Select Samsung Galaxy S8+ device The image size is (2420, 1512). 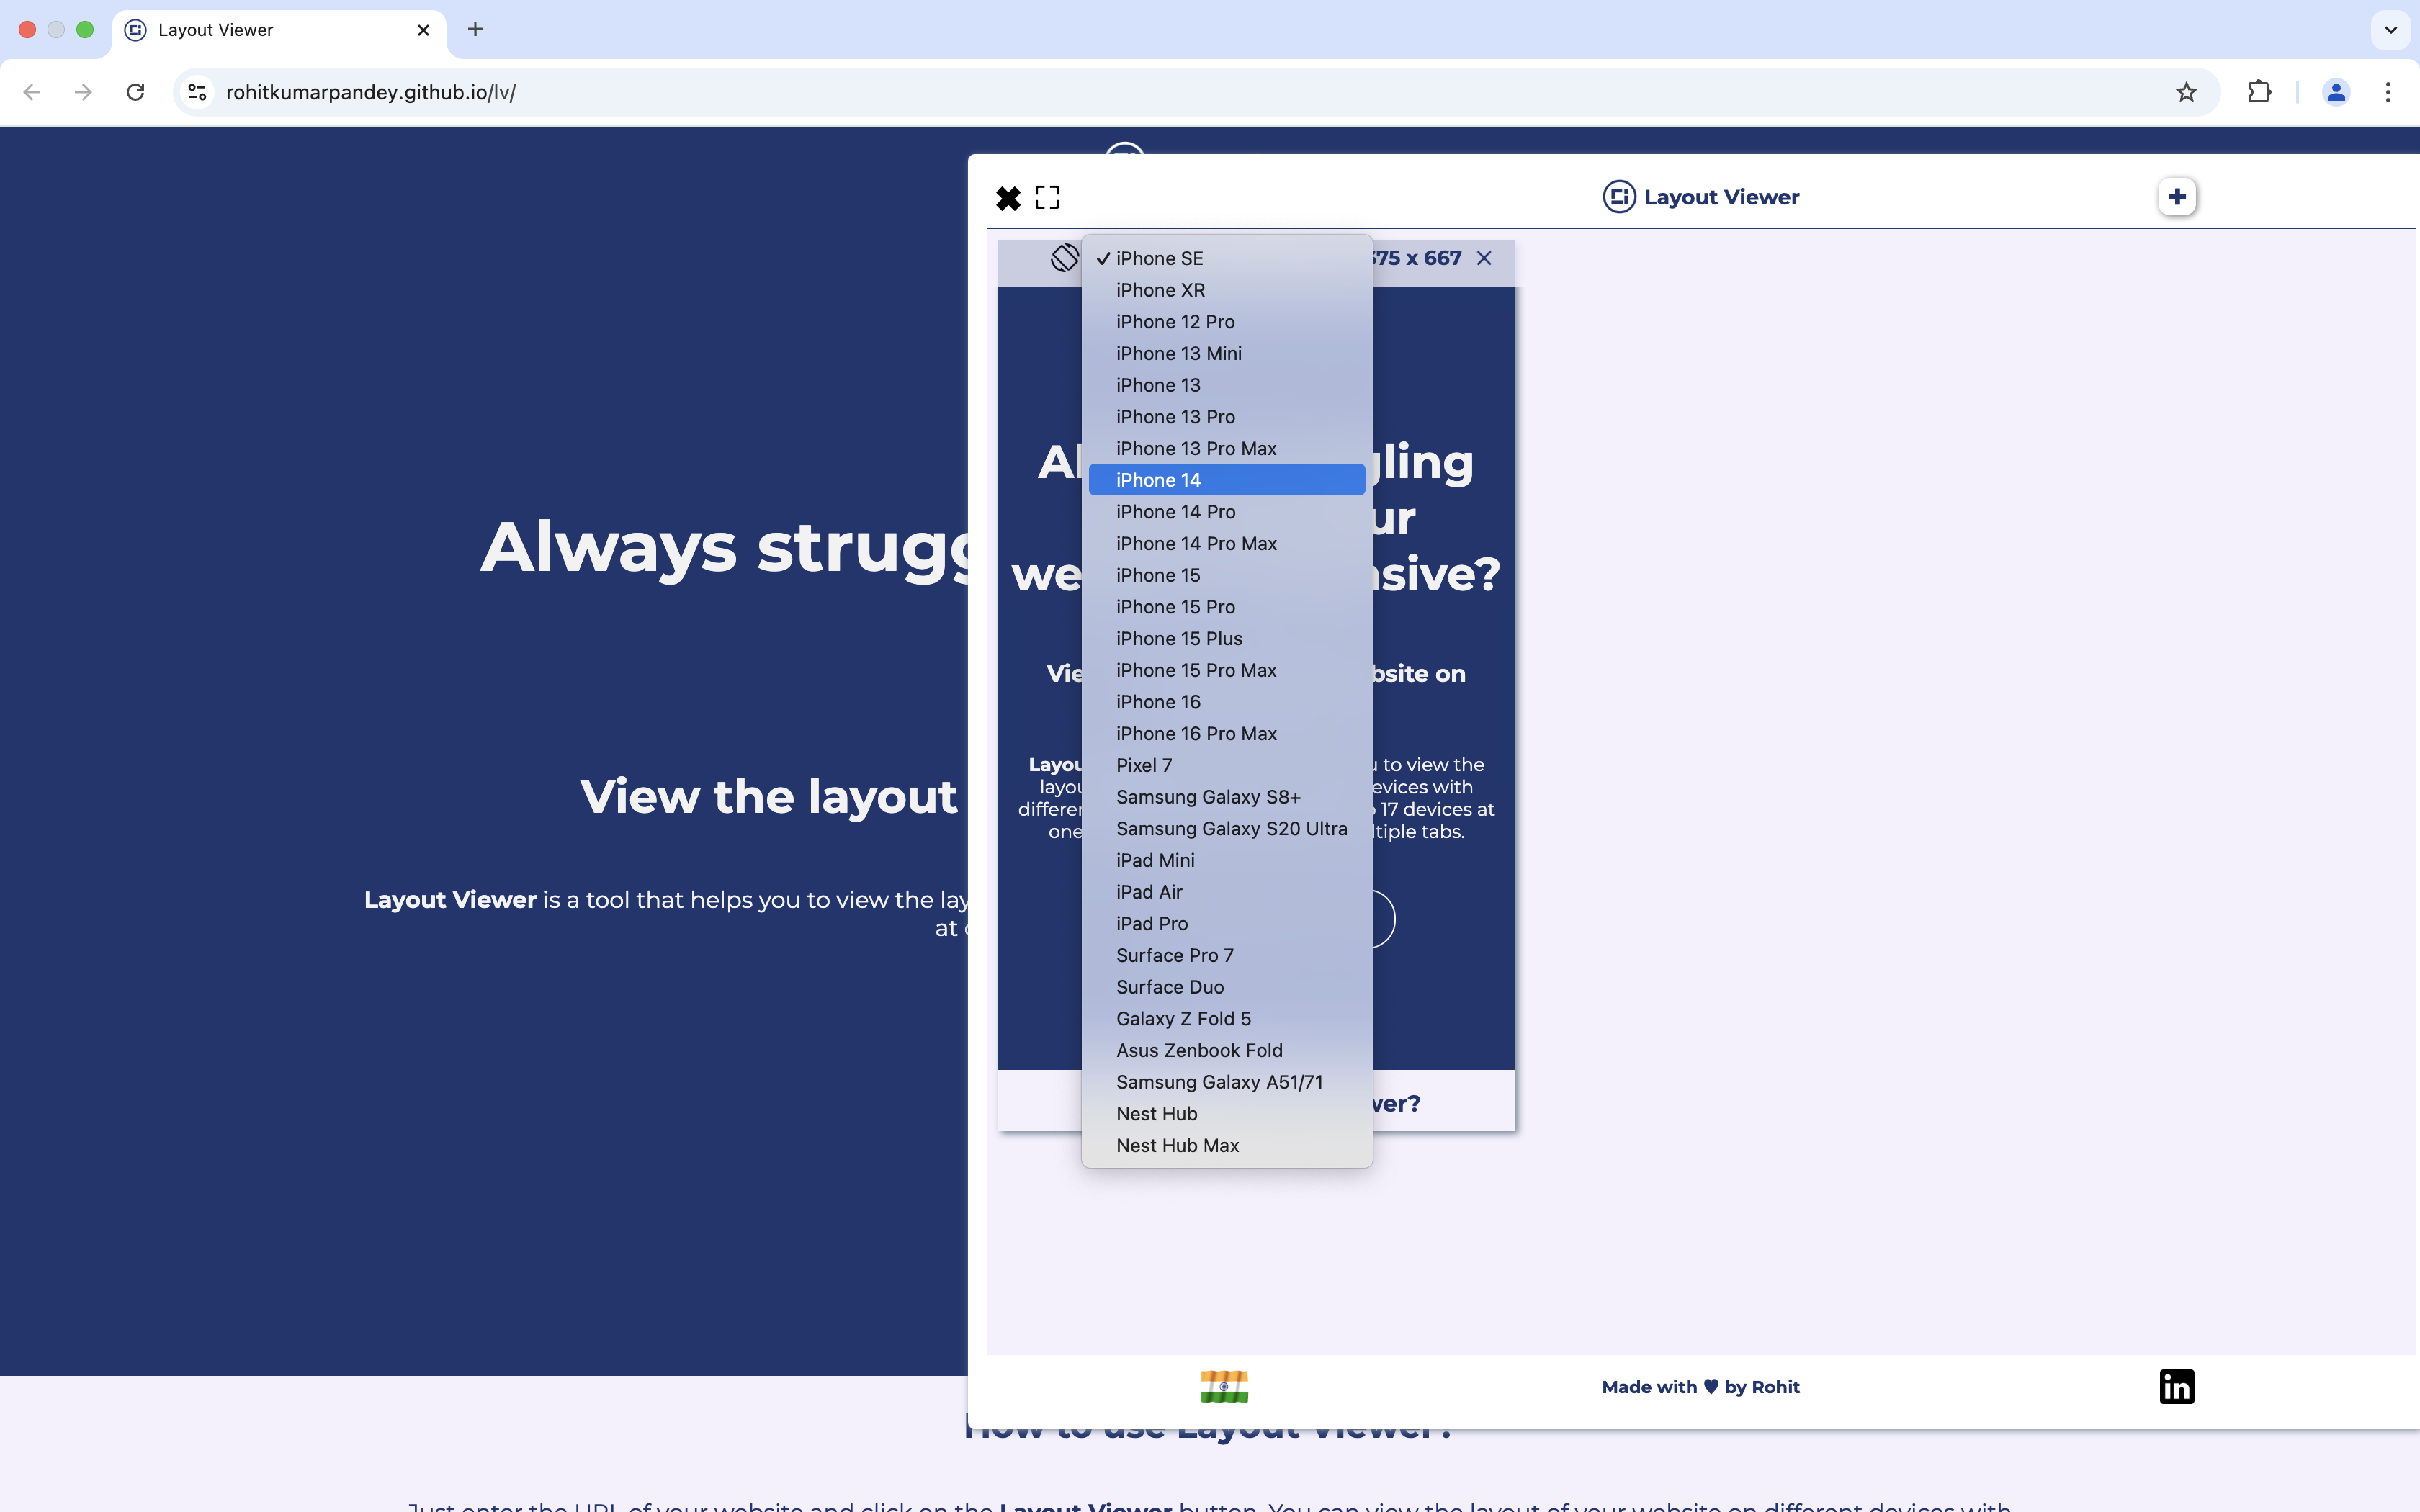[1227, 797]
